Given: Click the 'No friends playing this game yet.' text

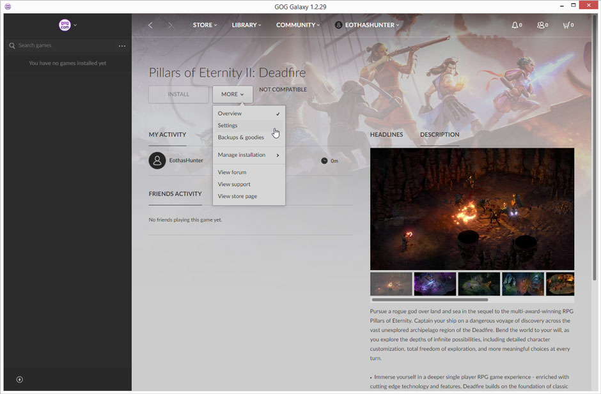Looking at the screenshot, I should 185,220.
